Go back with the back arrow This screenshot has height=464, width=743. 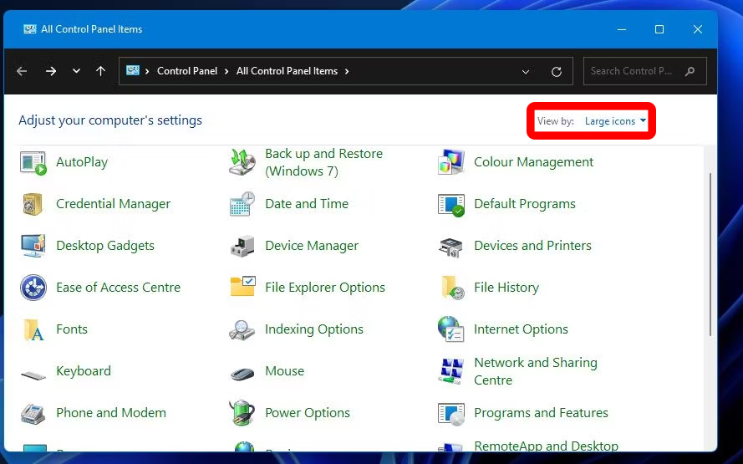pyautogui.click(x=22, y=71)
